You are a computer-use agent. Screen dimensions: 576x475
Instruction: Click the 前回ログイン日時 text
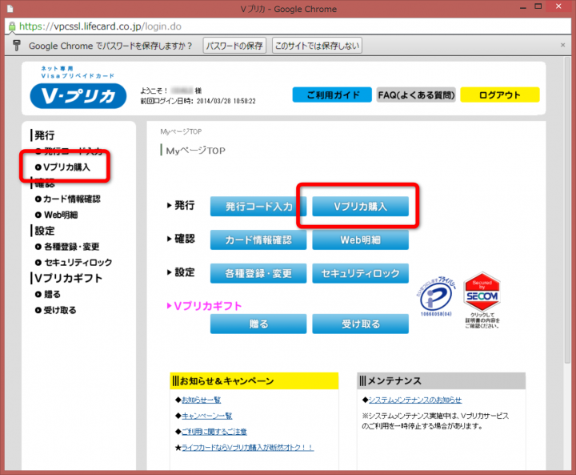click(x=198, y=101)
